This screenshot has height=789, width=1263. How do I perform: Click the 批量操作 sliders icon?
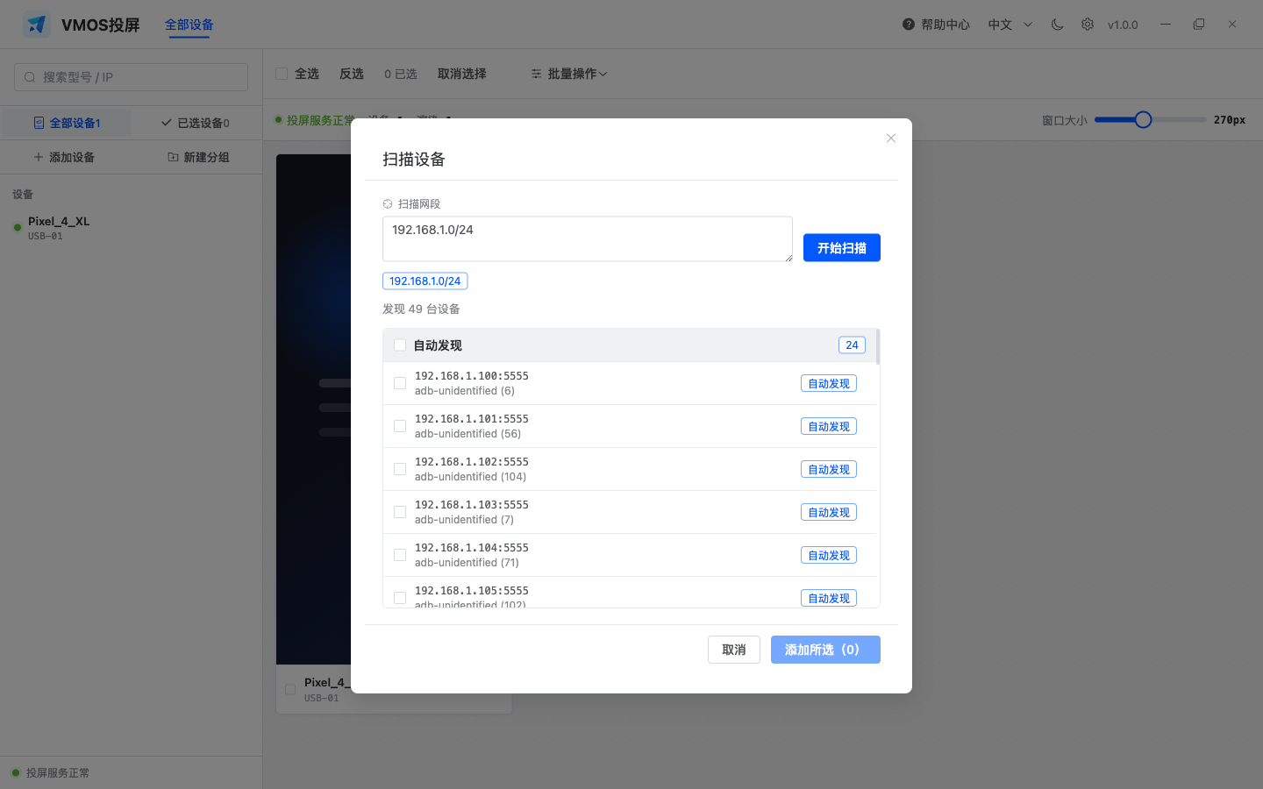[536, 74]
